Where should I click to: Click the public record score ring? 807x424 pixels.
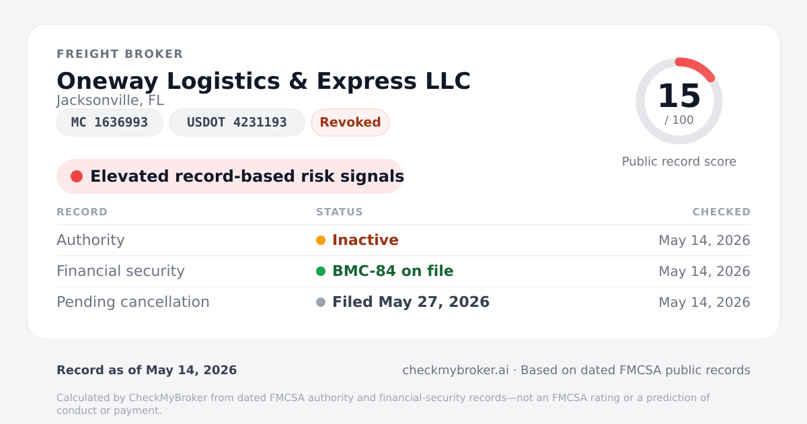(679, 101)
